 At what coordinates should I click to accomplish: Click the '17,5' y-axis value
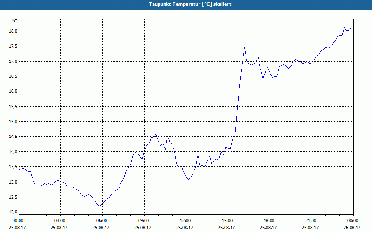point(13,46)
